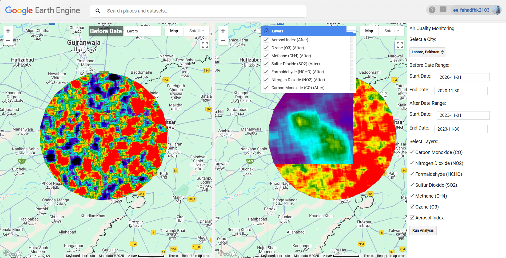Zoom in on the right map

tap(223, 31)
